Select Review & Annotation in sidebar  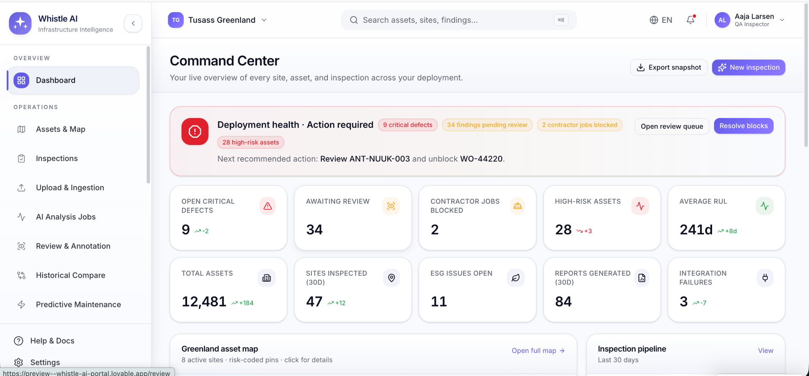[x=73, y=246]
